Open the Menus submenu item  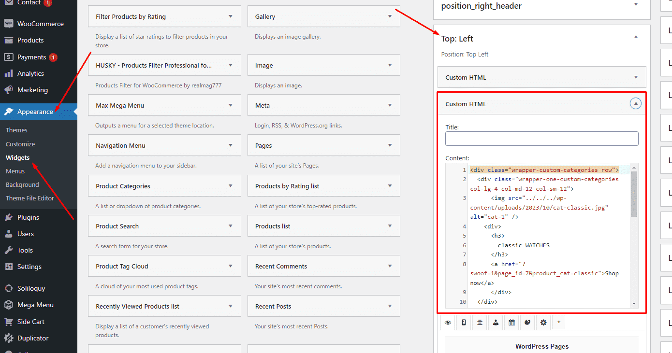(15, 171)
